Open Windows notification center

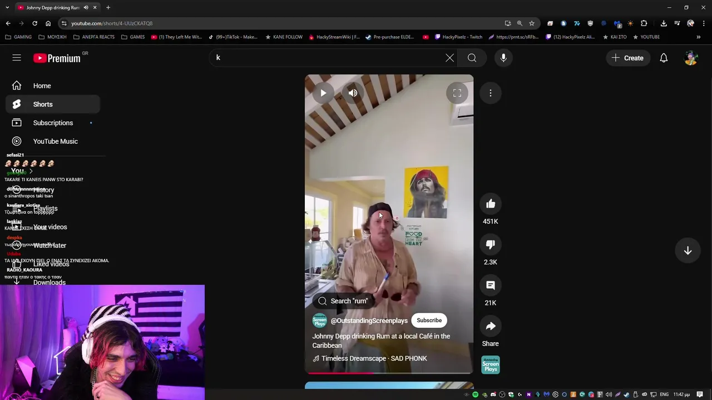[700, 394]
